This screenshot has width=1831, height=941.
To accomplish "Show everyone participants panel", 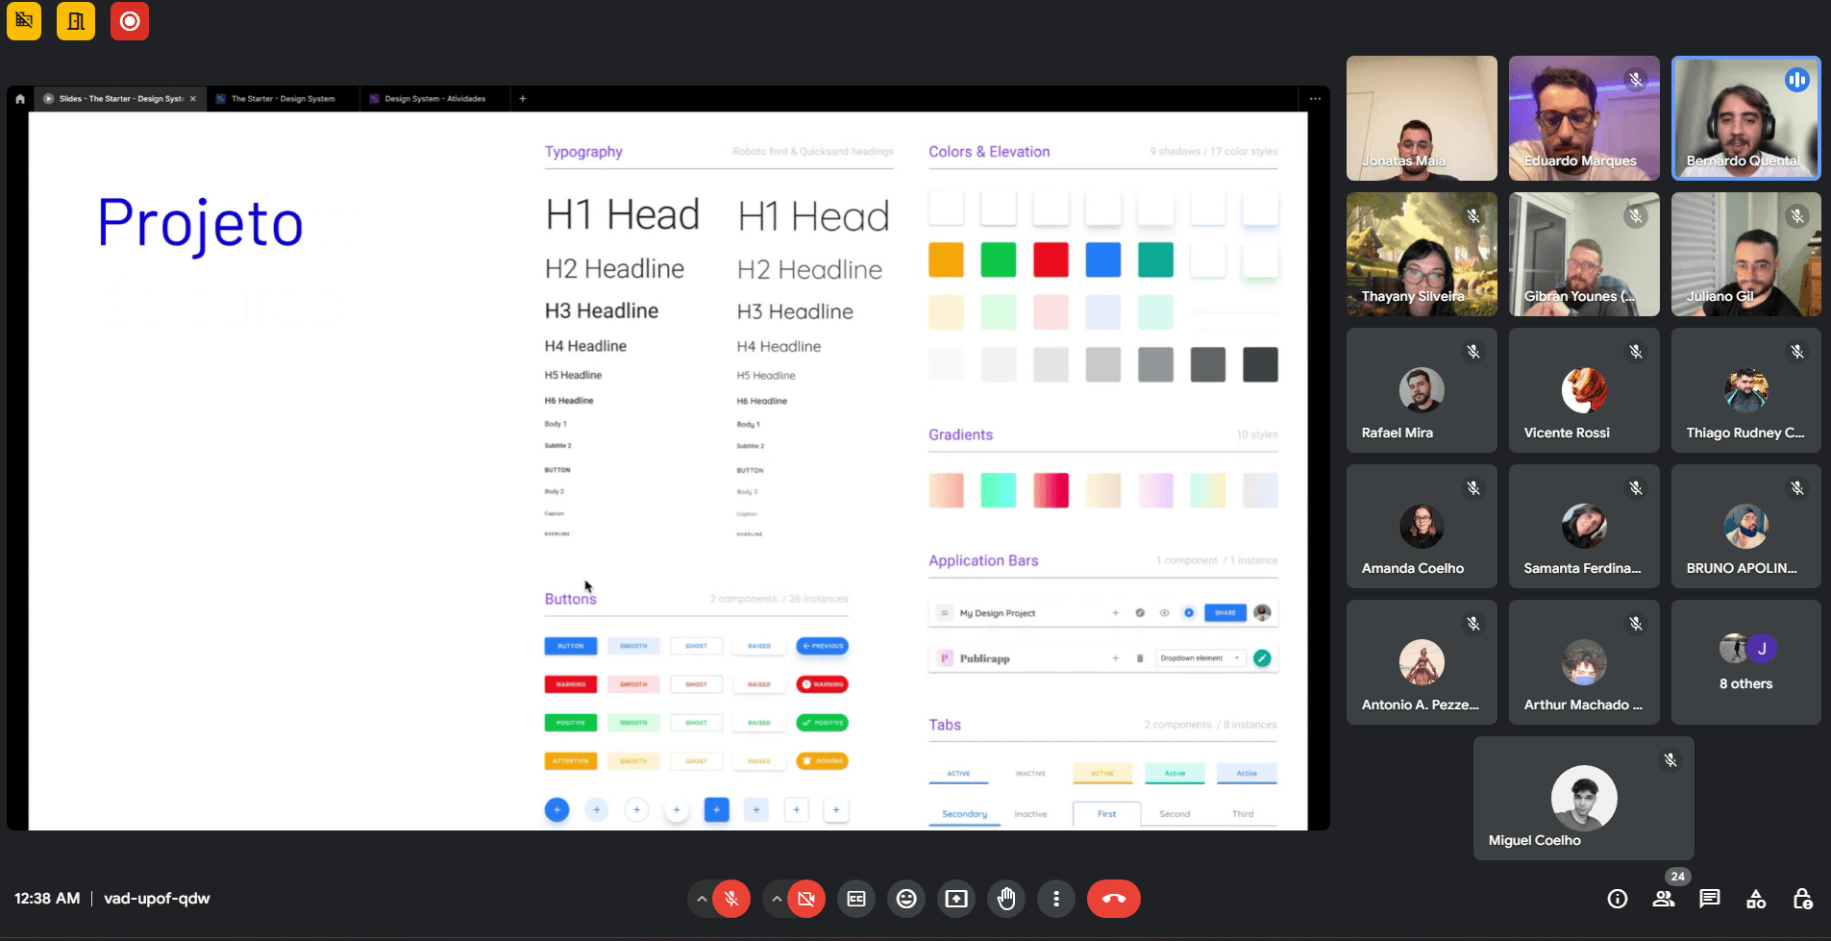I will (1664, 899).
